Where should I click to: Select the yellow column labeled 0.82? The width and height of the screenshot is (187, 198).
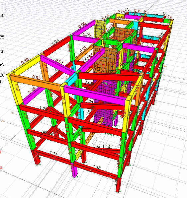click(x=64, y=101)
